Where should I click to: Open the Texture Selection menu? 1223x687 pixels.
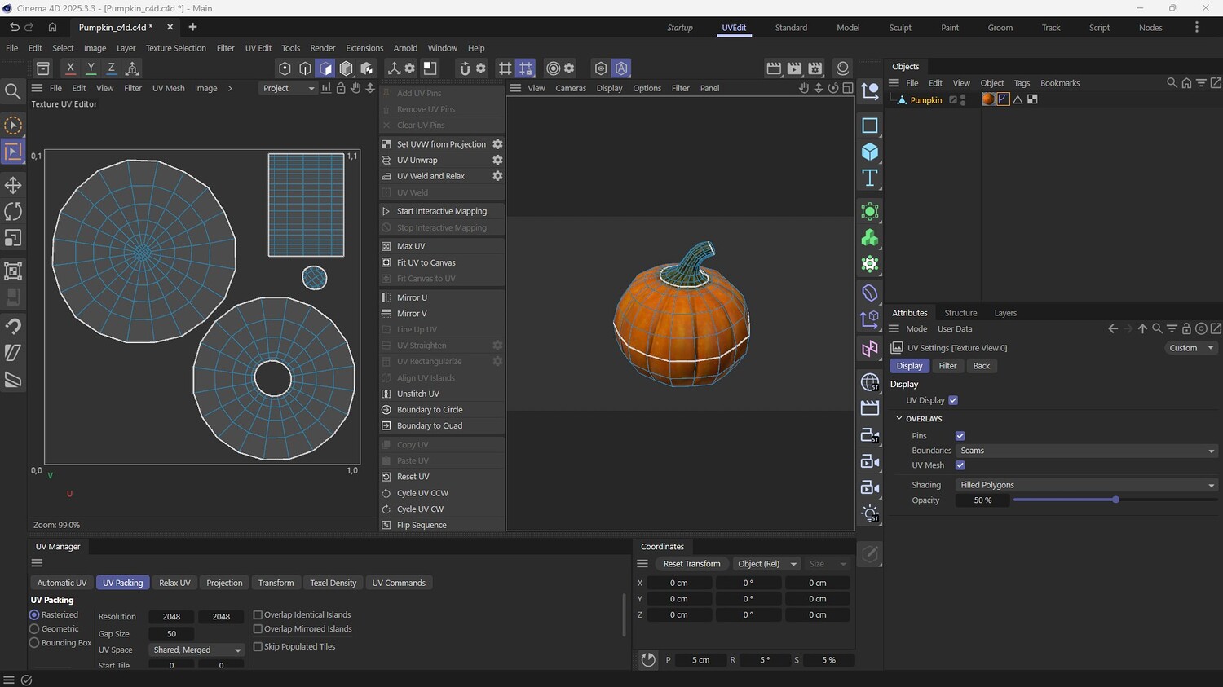point(176,48)
